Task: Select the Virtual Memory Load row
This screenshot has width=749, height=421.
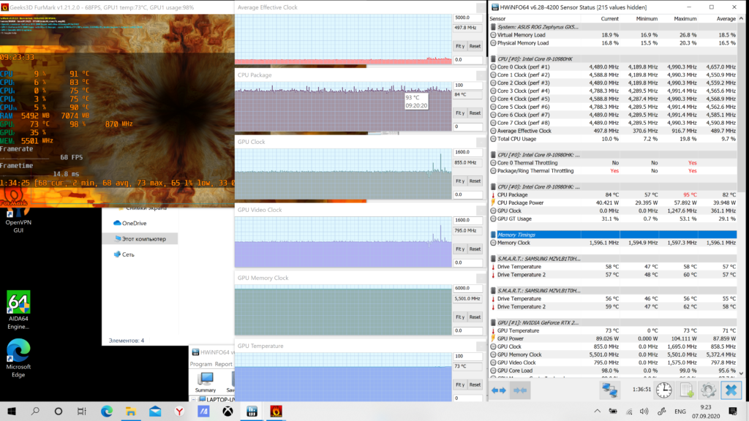Action: [614, 35]
